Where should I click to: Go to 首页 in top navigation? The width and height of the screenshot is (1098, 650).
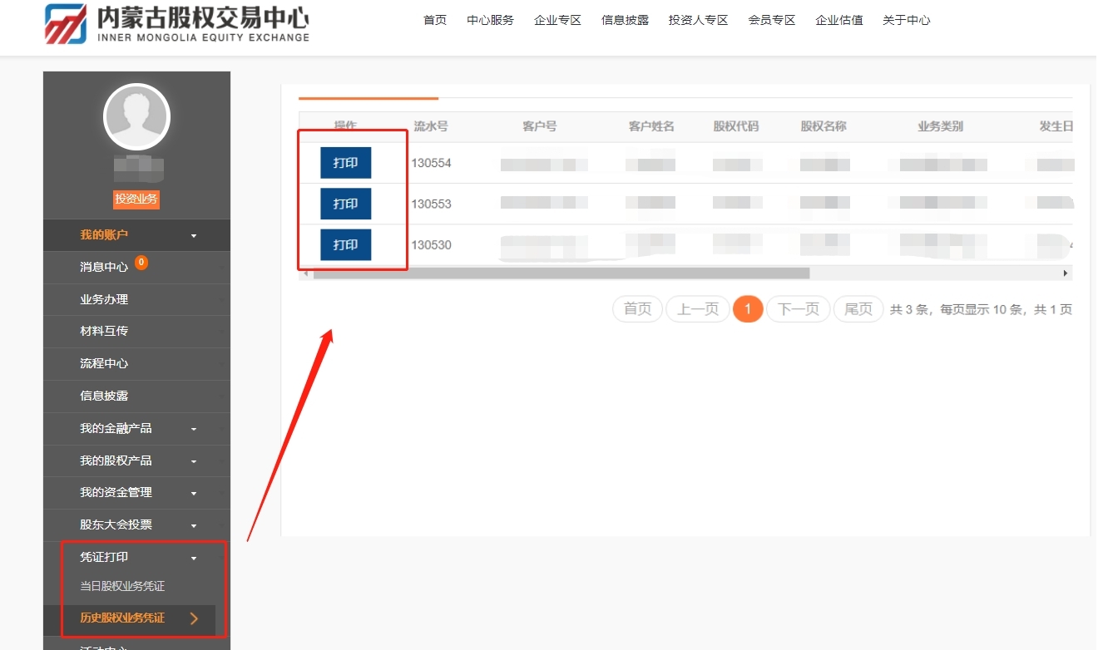(435, 20)
